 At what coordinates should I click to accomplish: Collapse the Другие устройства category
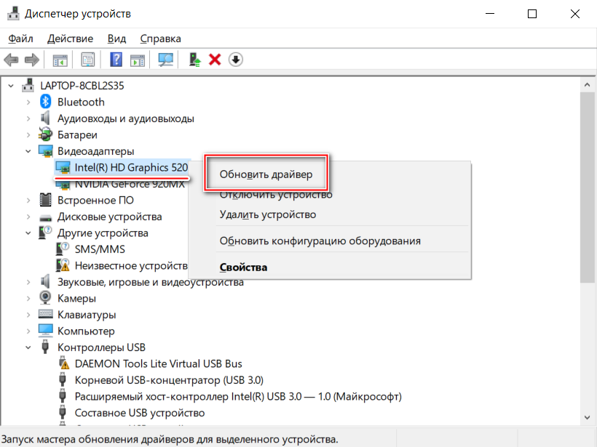[x=28, y=233]
